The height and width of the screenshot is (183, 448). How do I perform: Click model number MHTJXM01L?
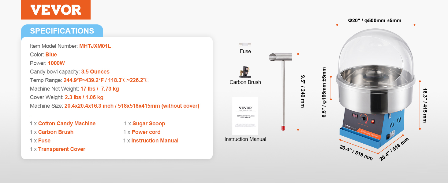95,46
